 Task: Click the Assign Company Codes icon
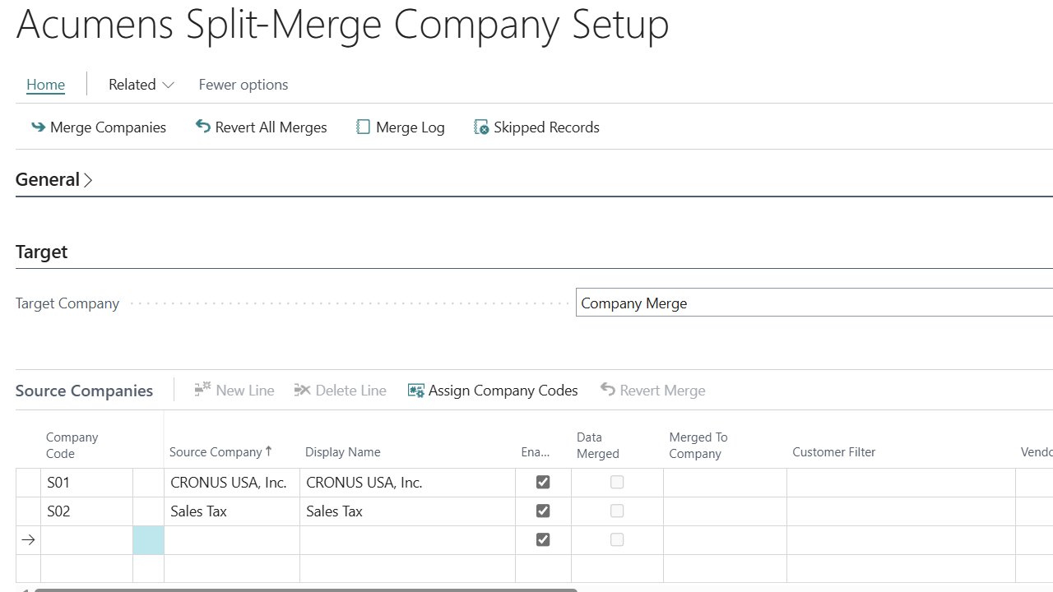pos(415,391)
